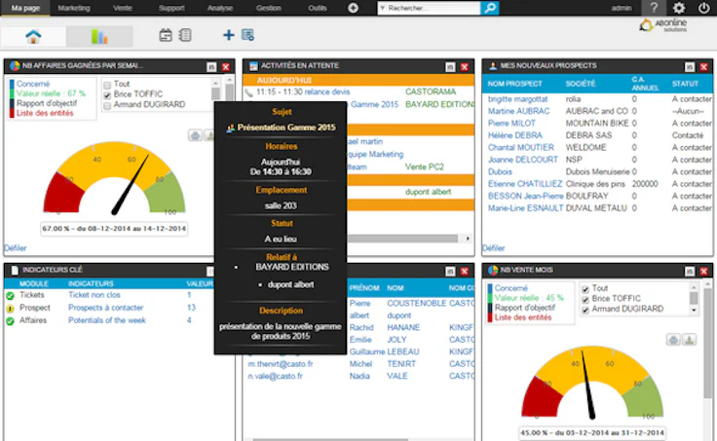The width and height of the screenshot is (717, 441).
Task: Toggle Brice TOFFIC in NB vente mois
Action: click(x=585, y=300)
